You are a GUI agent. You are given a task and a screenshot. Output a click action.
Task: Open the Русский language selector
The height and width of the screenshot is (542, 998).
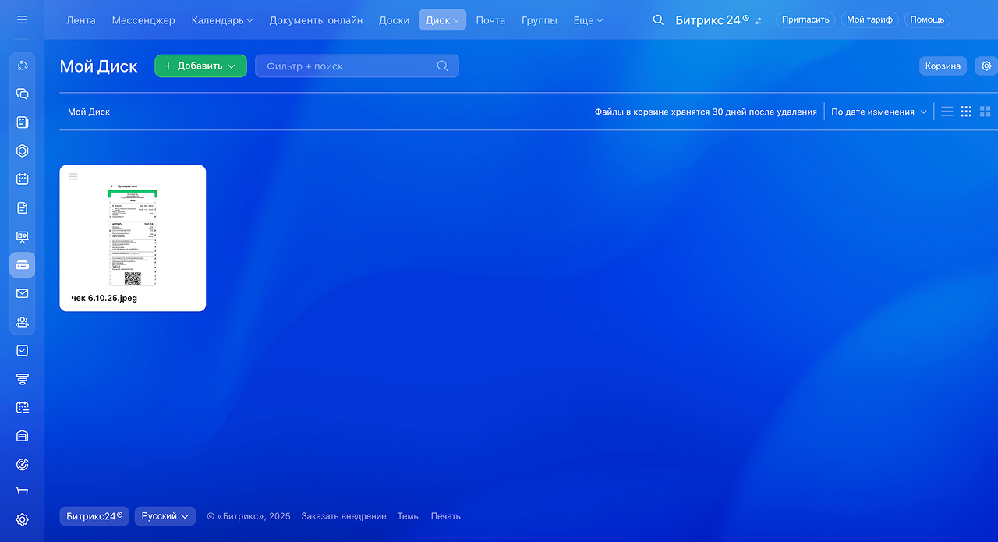tap(165, 516)
